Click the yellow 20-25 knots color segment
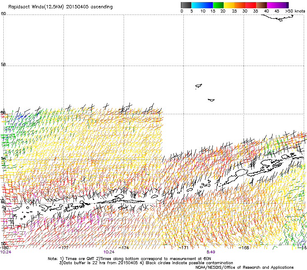Image resolution: width=307 pixels, height=270 pixels. tap(229, 5)
